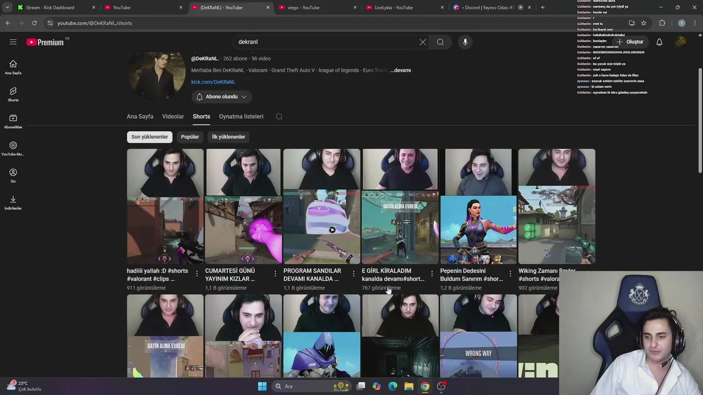The width and height of the screenshot is (703, 395).
Task: Open a new browser tab
Action: [x=543, y=8]
